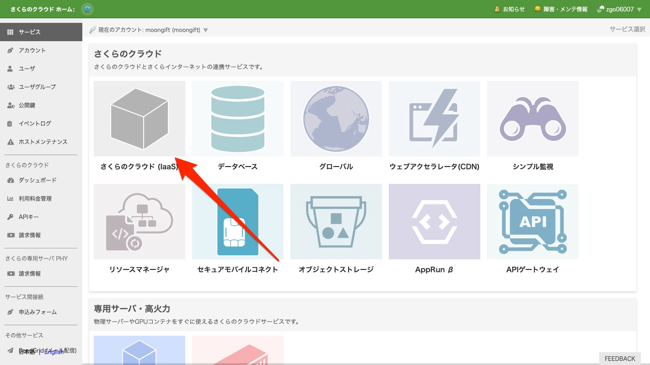Open 請求情報 under さくらのクラウド section
This screenshot has width=650, height=365.
tap(41, 235)
